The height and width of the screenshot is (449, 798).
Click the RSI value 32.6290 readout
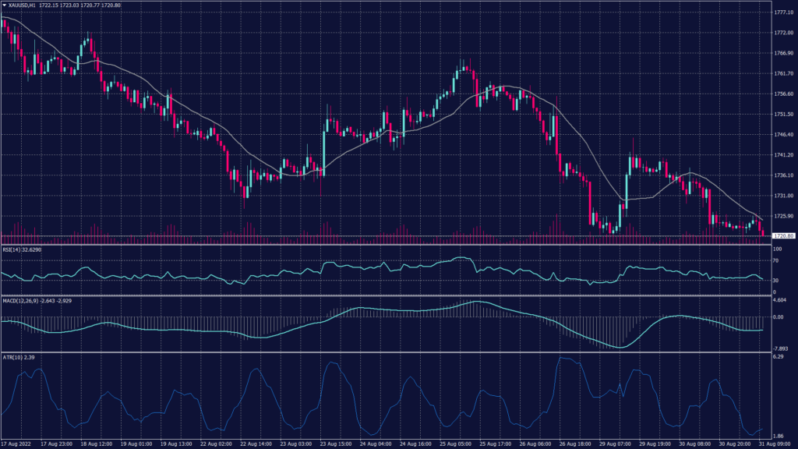click(x=32, y=250)
